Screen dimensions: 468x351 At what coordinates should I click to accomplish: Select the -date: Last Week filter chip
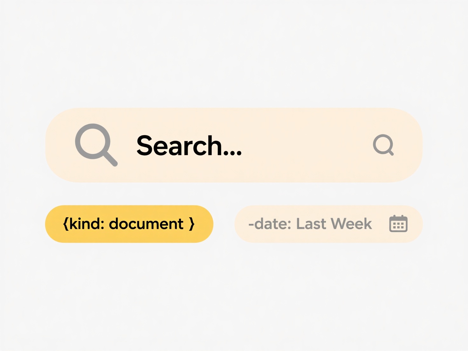(328, 224)
